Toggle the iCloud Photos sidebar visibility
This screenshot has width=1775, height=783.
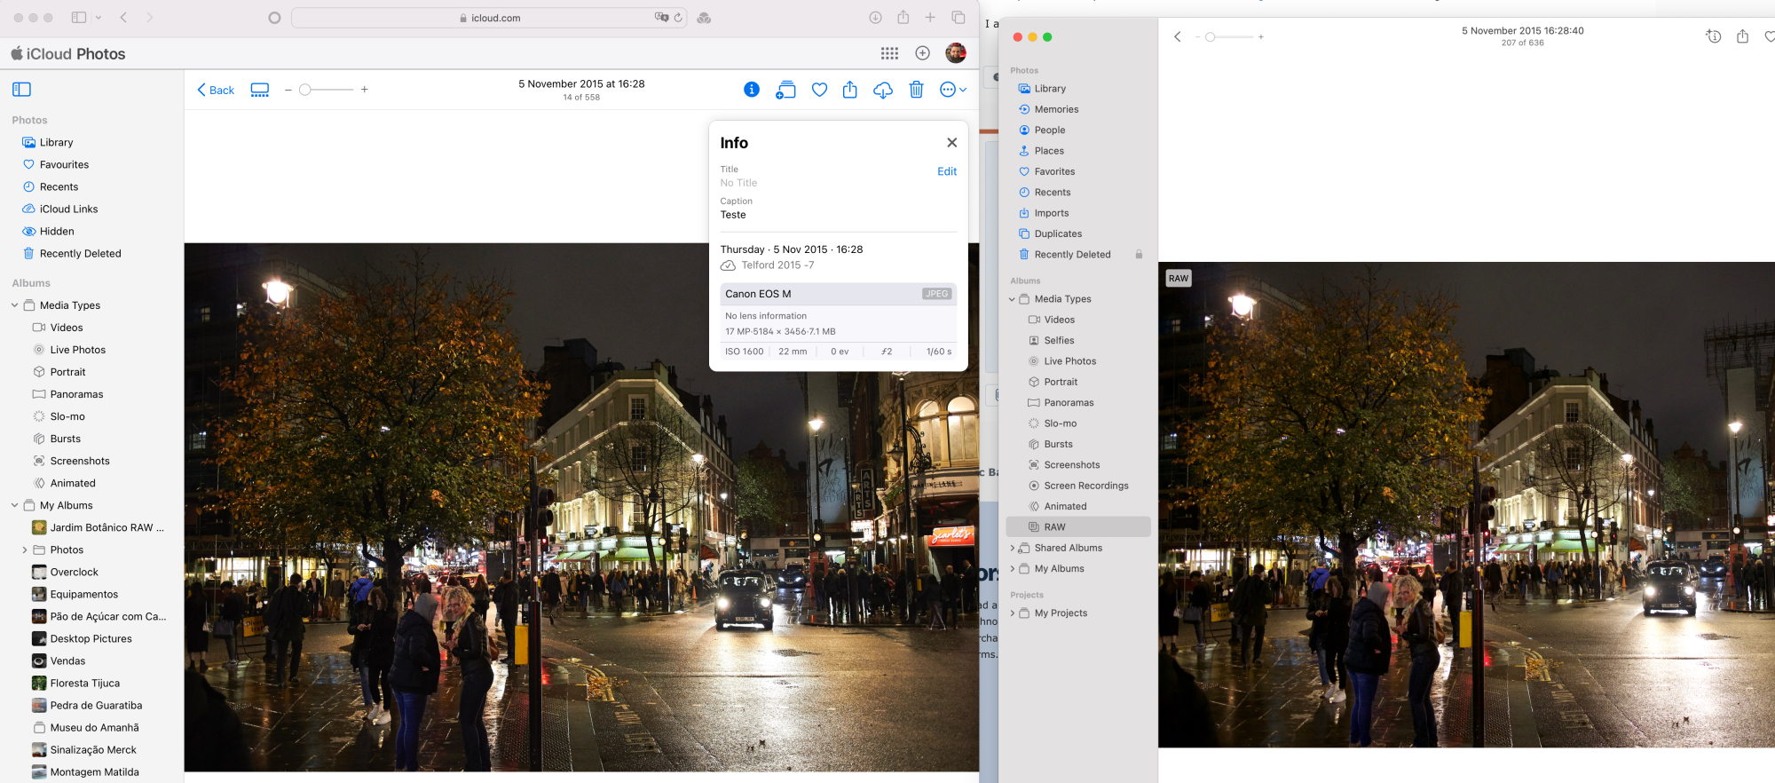pyautogui.click(x=22, y=90)
